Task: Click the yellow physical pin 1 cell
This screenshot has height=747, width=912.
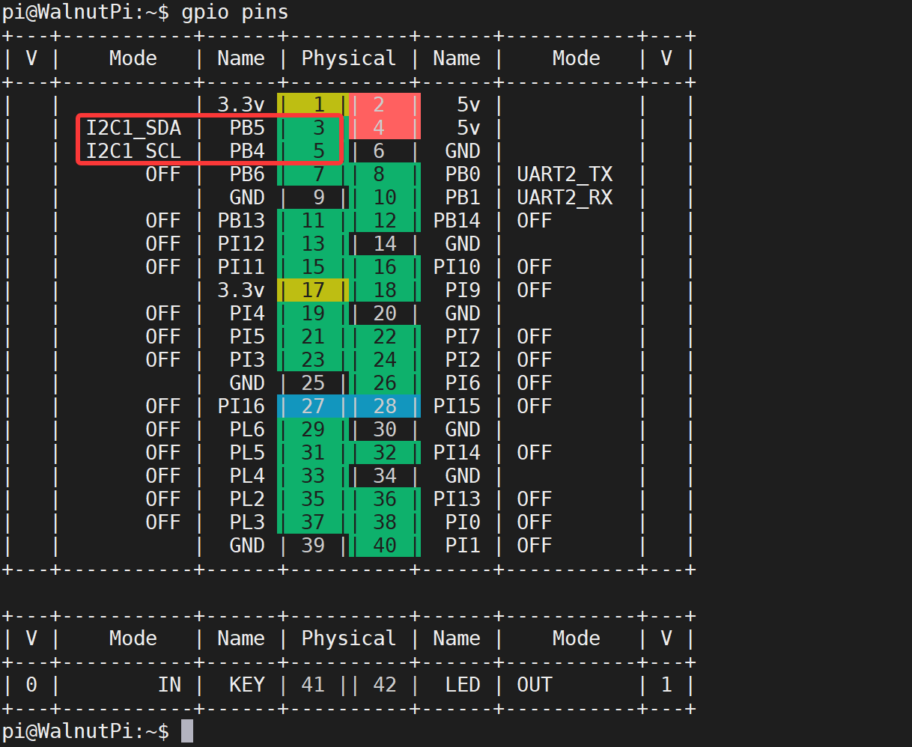Action: pyautogui.click(x=313, y=105)
